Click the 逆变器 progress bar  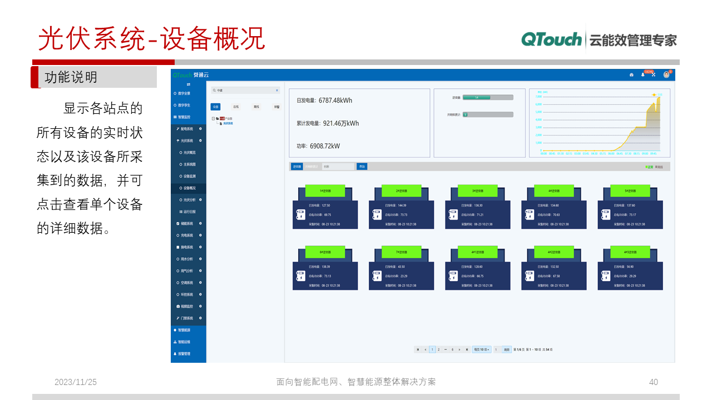(487, 97)
